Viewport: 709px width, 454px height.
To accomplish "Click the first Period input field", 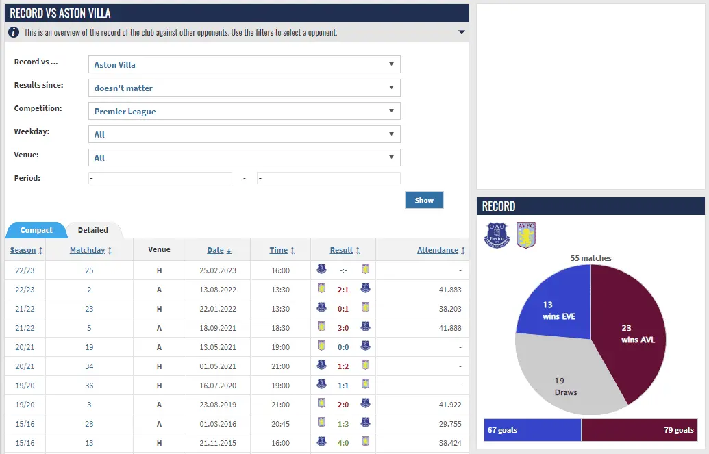I will coord(160,178).
